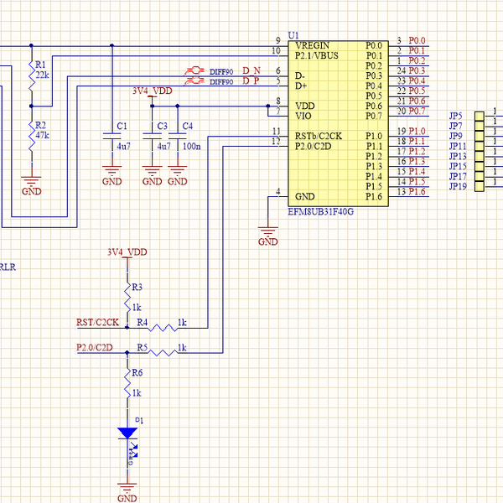Select capacitor C1 symbol

[x=112, y=136]
